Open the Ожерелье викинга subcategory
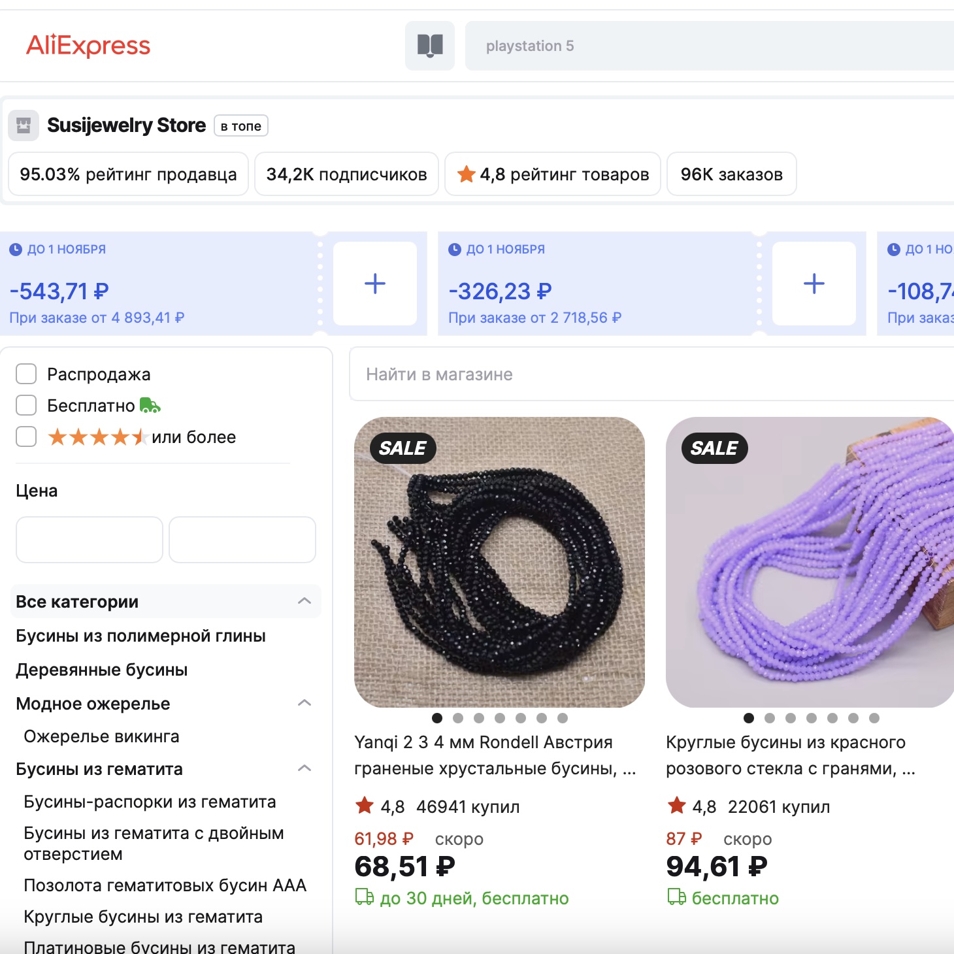Viewport: 954px width, 954px height. [x=101, y=736]
